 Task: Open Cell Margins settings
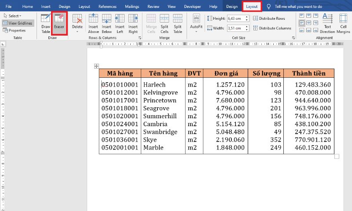click(x=343, y=24)
